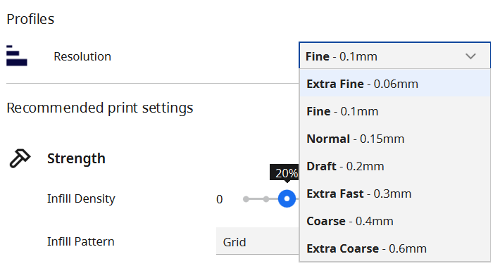This screenshot has height=266, width=500.
Task: Click the 20% slider value tooltip
Action: click(285, 173)
